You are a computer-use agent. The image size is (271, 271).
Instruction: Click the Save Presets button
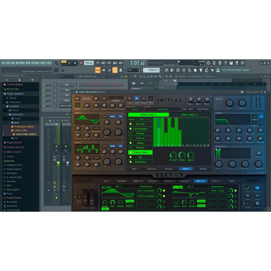coord(203,109)
